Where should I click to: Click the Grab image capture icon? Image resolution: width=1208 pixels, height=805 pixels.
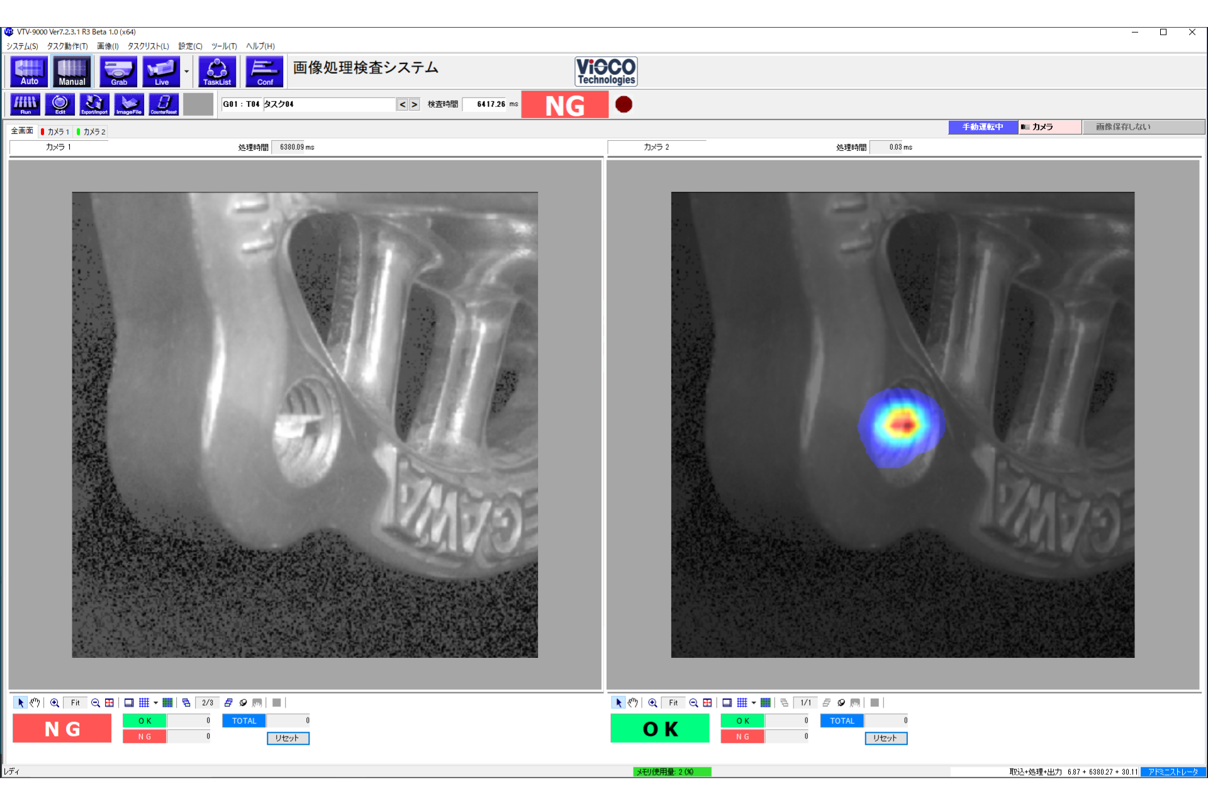118,72
